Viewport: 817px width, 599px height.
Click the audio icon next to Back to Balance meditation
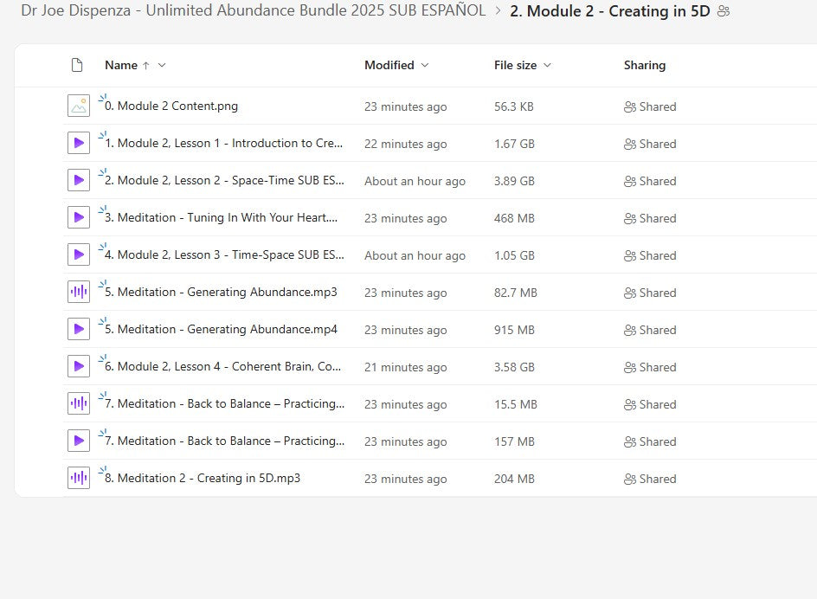[x=79, y=403]
